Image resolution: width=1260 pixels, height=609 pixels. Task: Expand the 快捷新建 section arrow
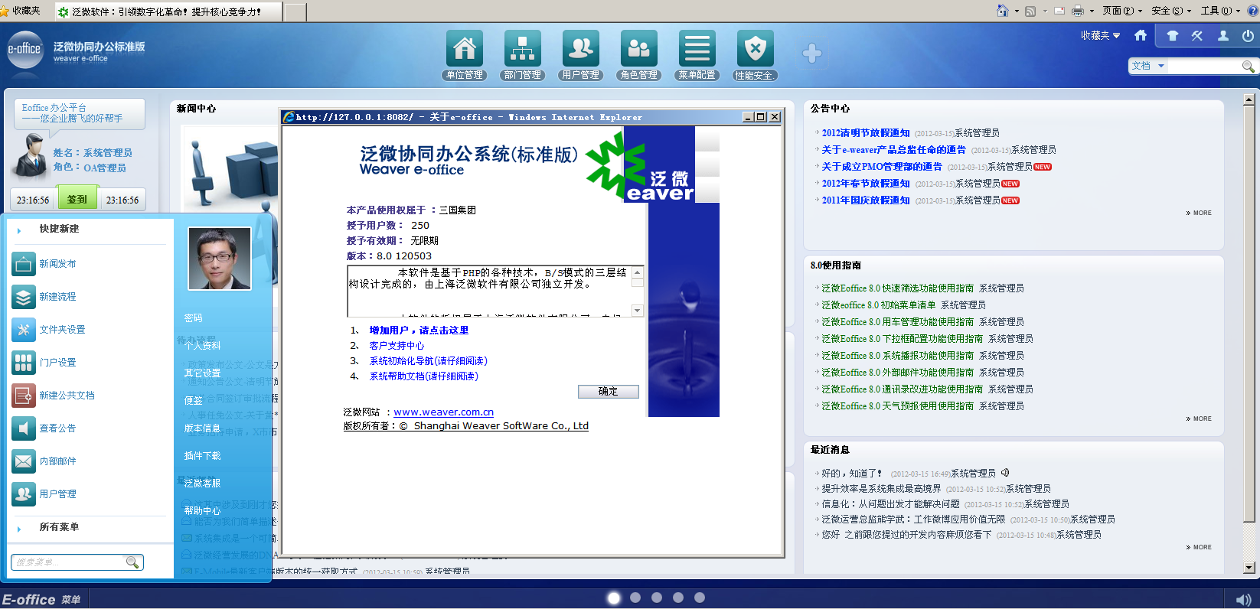(19, 230)
